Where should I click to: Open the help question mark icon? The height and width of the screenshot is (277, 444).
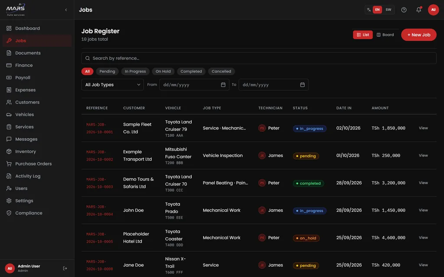tap(404, 10)
